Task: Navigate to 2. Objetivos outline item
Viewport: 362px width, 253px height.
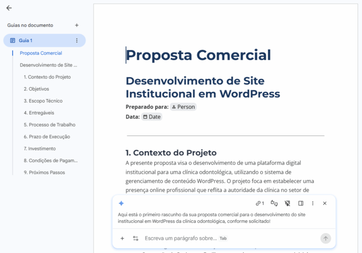Action: point(36,89)
